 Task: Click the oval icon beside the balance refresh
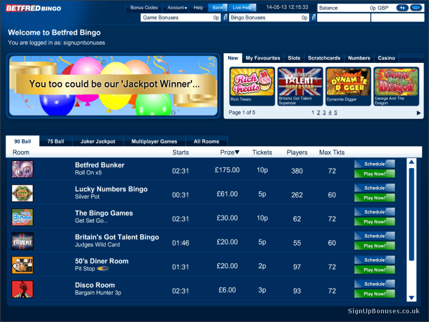click(x=416, y=8)
